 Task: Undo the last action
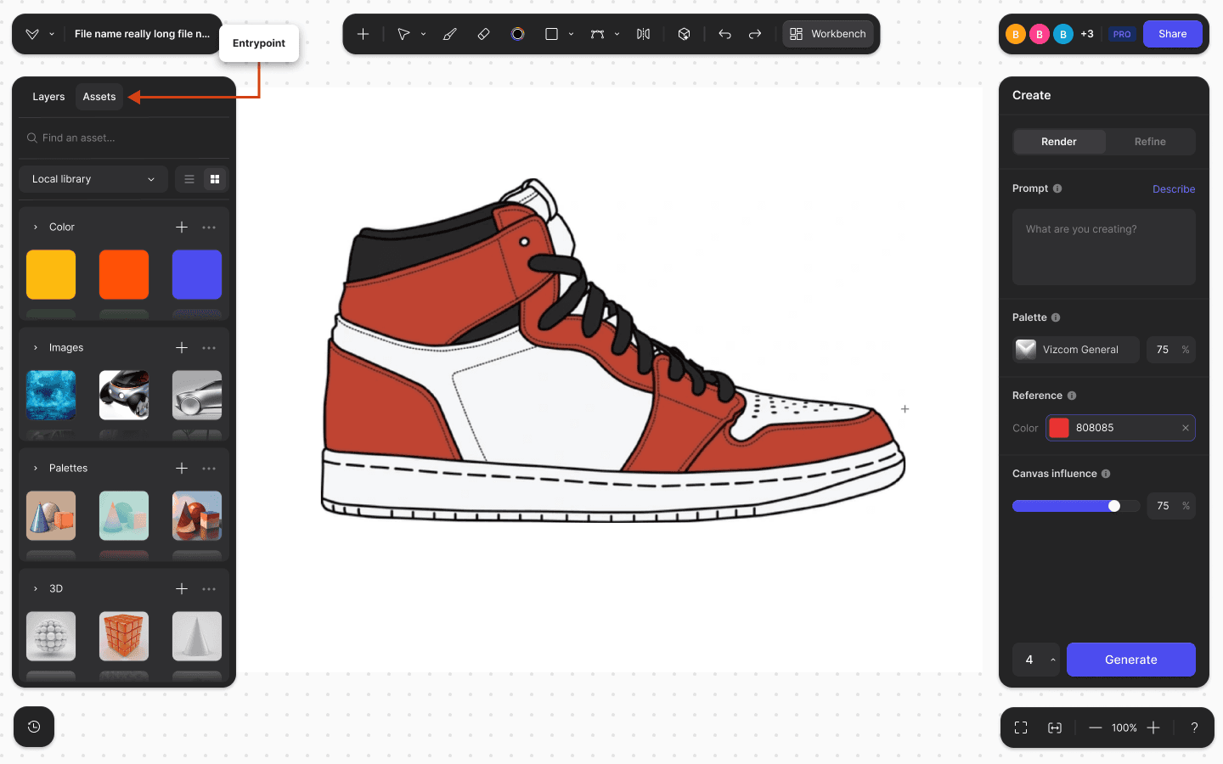[x=724, y=34]
